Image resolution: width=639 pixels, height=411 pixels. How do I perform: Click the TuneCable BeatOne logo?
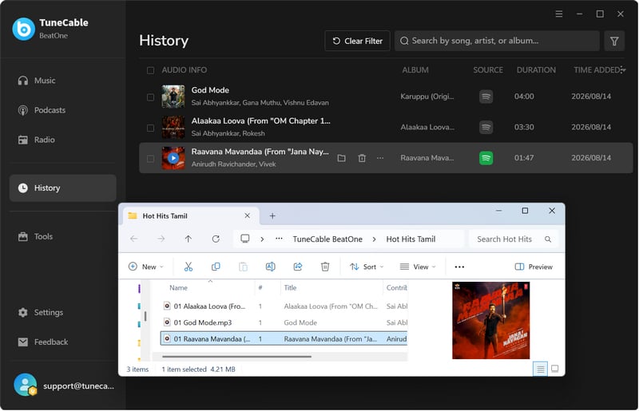click(x=24, y=29)
